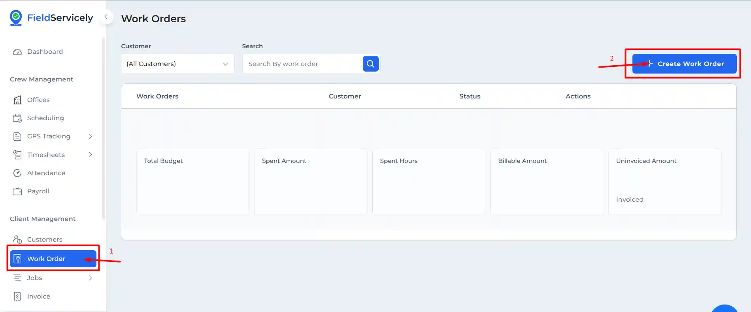Viewport: 751px width, 312px height.
Task: Expand the Jobs submenu arrow
Action: pyautogui.click(x=91, y=278)
